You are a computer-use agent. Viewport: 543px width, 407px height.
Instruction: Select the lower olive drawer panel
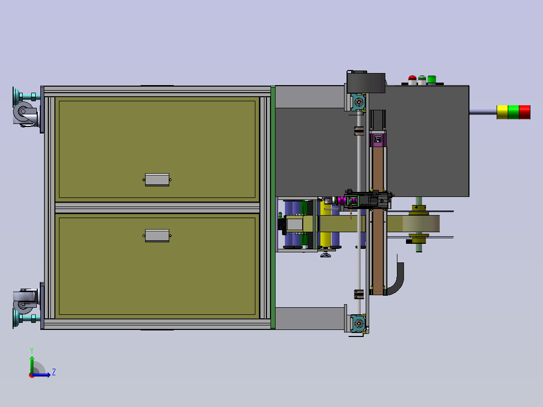(x=157, y=266)
